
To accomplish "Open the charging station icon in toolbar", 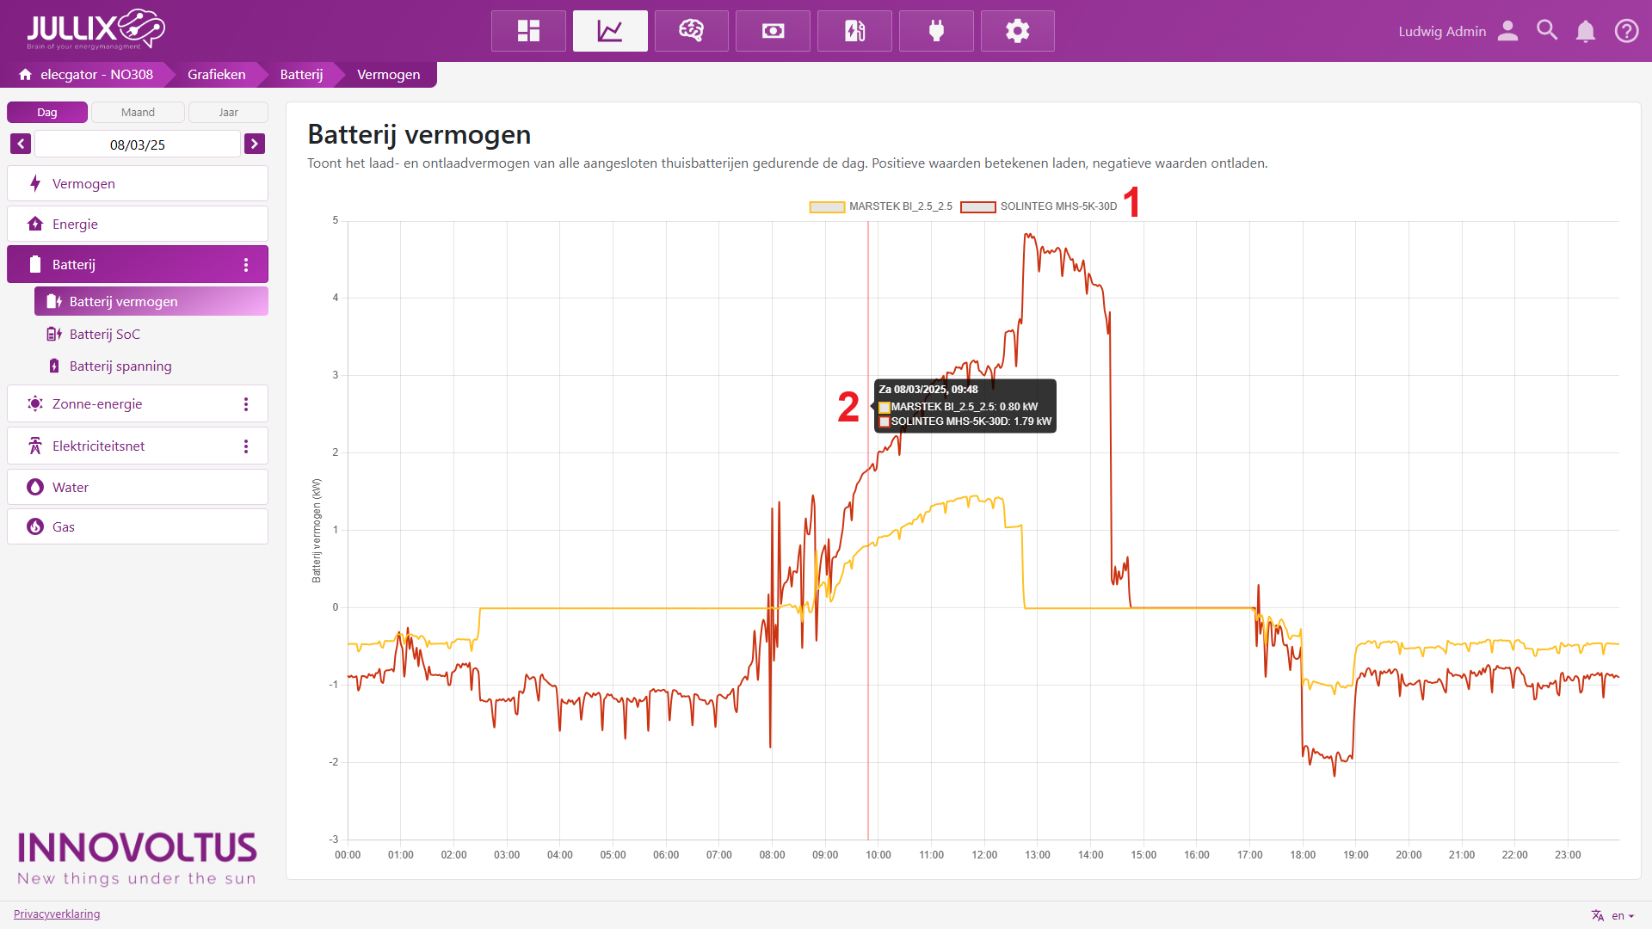I will (854, 31).
